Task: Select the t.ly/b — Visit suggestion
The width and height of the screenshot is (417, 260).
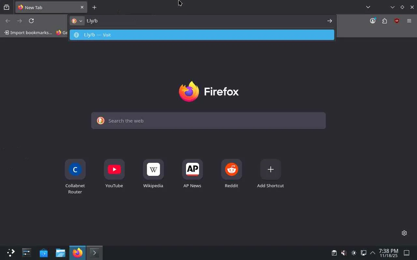Action: pos(202,35)
